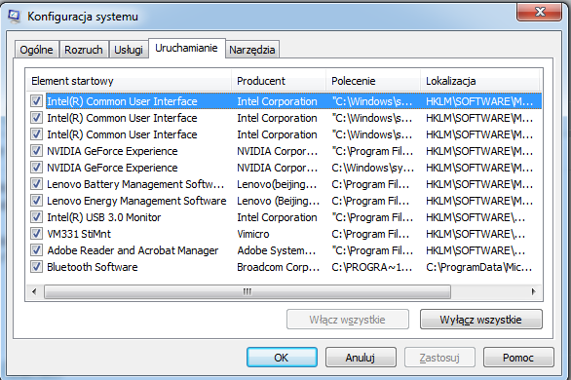
Task: Select the VM331 StiMnt row name
Action: [79, 234]
